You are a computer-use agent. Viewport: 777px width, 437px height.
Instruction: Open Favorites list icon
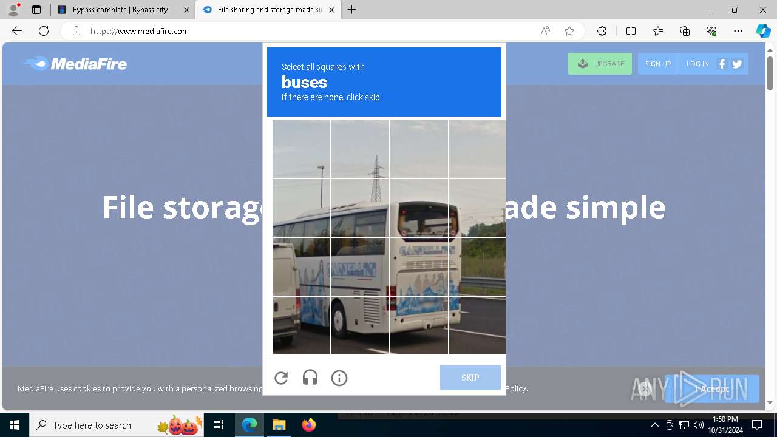[658, 31]
